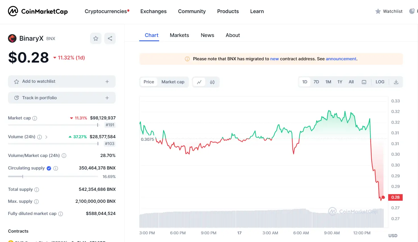The height and width of the screenshot is (242, 418).
Task: Switch to candlestick chart icon
Action: (x=212, y=82)
